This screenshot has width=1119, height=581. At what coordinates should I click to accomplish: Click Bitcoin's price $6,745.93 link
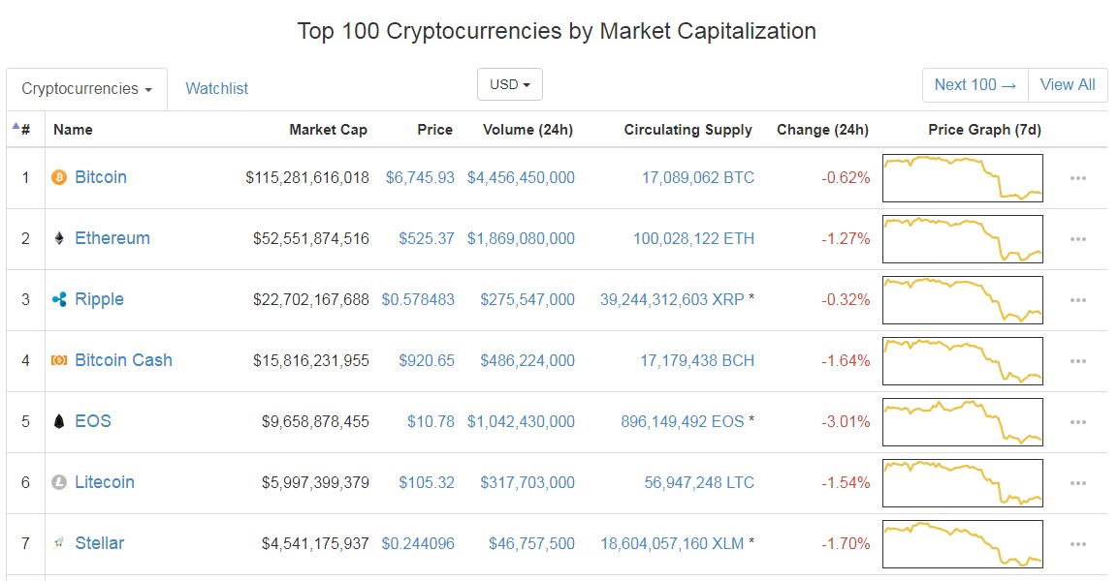pos(419,178)
